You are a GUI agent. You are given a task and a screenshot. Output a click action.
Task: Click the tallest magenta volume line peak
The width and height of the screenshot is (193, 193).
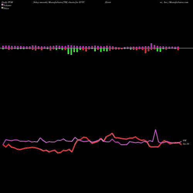pyautogui.click(x=156, y=130)
